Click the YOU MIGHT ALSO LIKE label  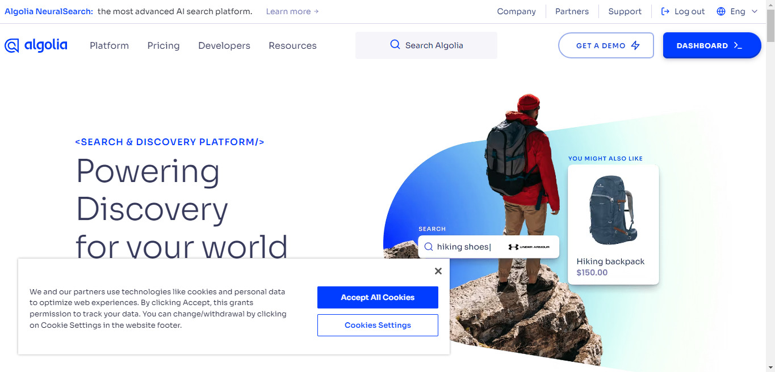(605, 159)
